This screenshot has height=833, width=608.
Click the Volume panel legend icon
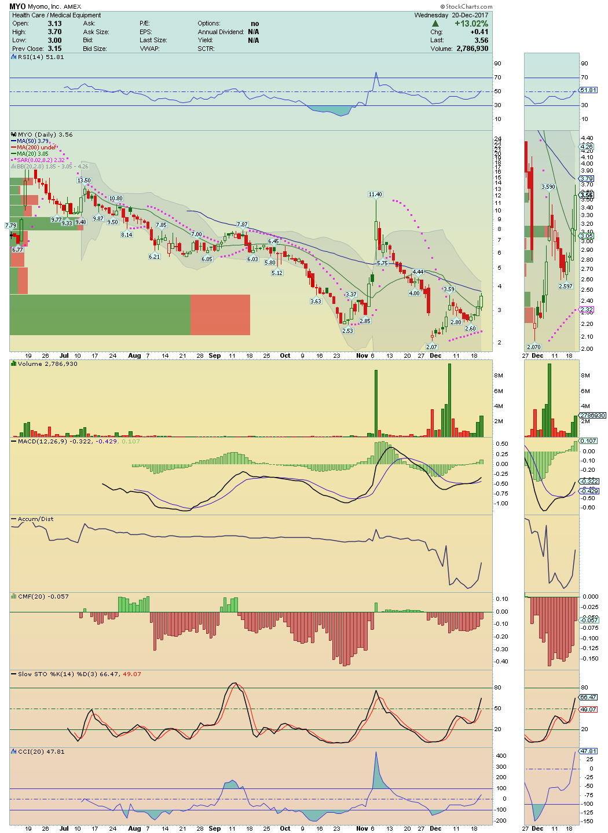pyautogui.click(x=14, y=364)
